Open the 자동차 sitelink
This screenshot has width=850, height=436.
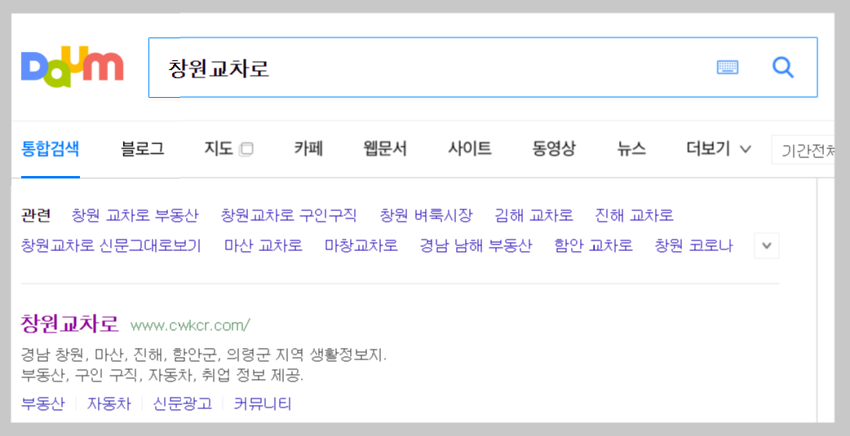pos(109,403)
